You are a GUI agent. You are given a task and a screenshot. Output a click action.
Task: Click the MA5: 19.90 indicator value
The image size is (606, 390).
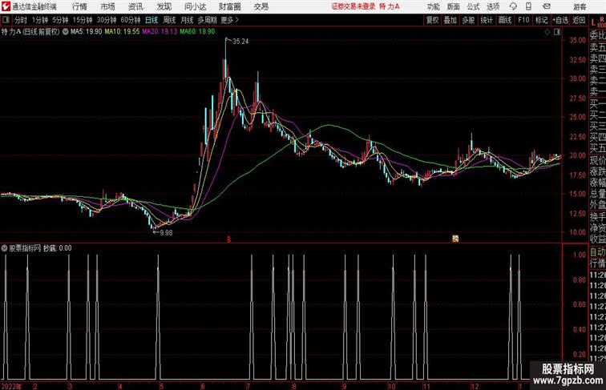point(87,32)
